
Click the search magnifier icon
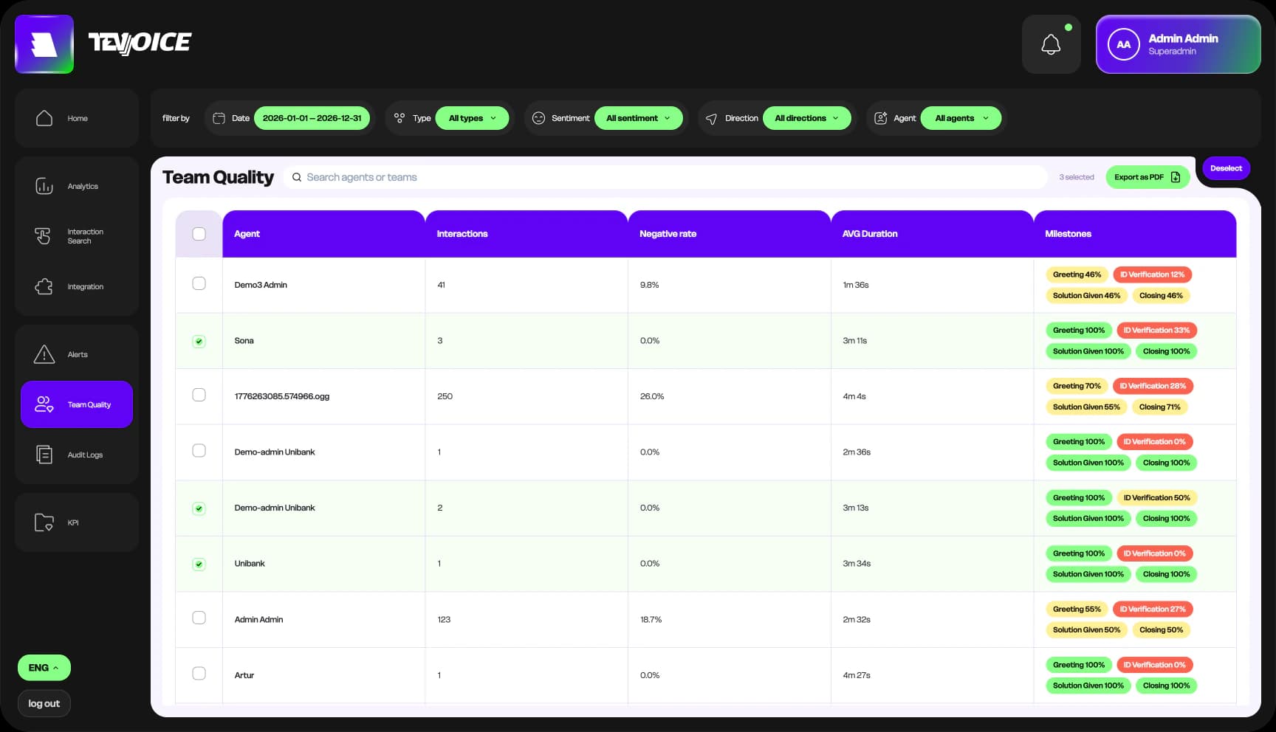coord(297,177)
